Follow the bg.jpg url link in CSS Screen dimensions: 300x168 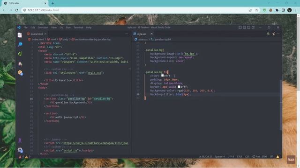click(x=189, y=54)
